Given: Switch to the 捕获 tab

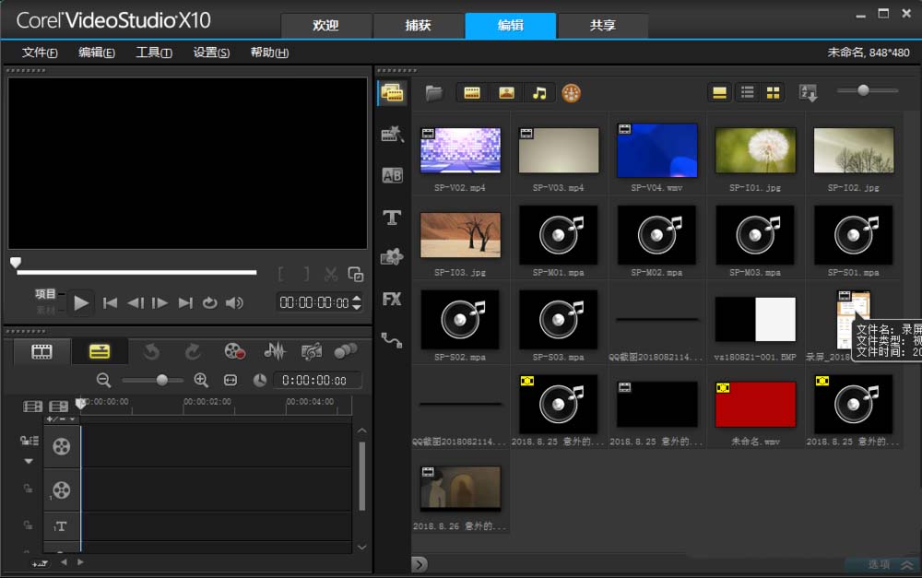Looking at the screenshot, I should (419, 26).
